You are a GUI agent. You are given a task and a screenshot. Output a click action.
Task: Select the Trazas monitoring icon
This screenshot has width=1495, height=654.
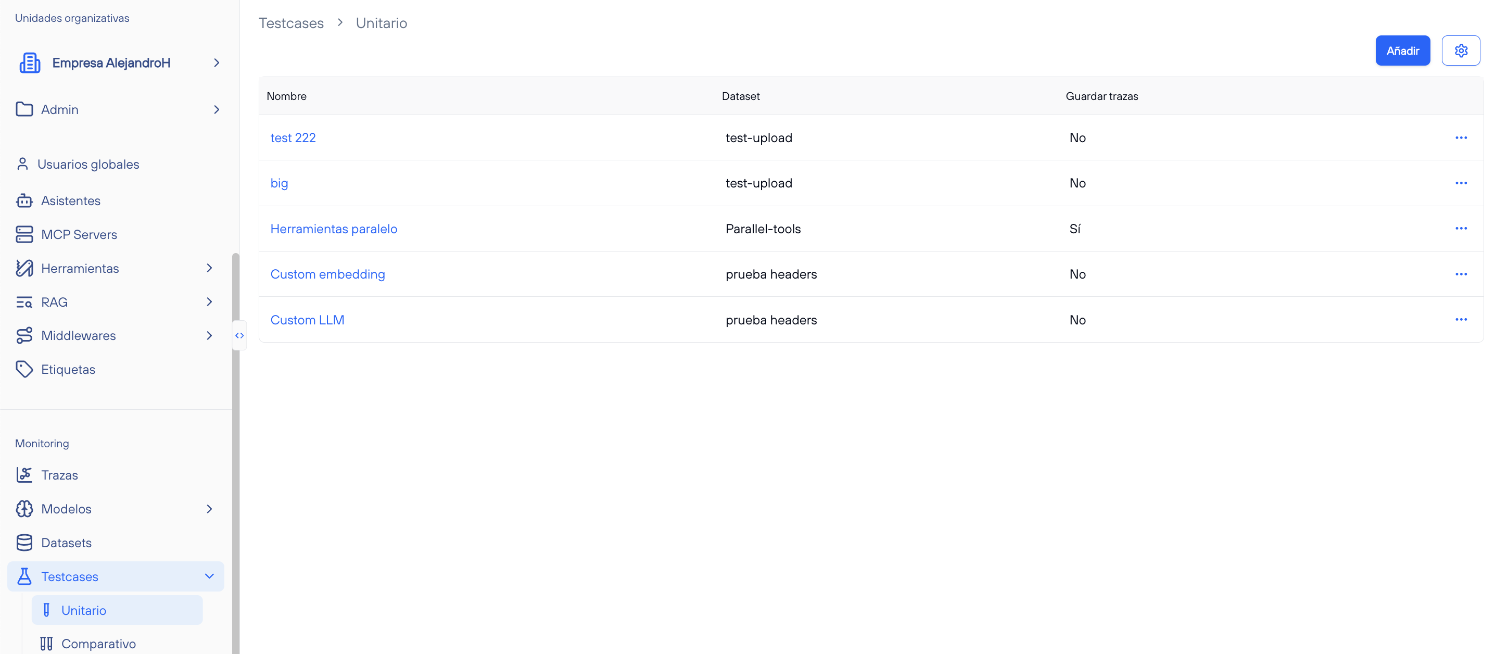point(24,475)
